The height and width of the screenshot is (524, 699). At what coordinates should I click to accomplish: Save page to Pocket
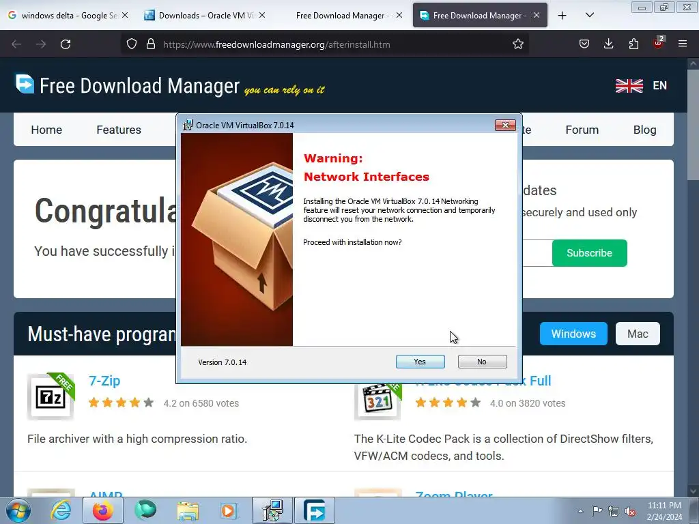point(584,44)
